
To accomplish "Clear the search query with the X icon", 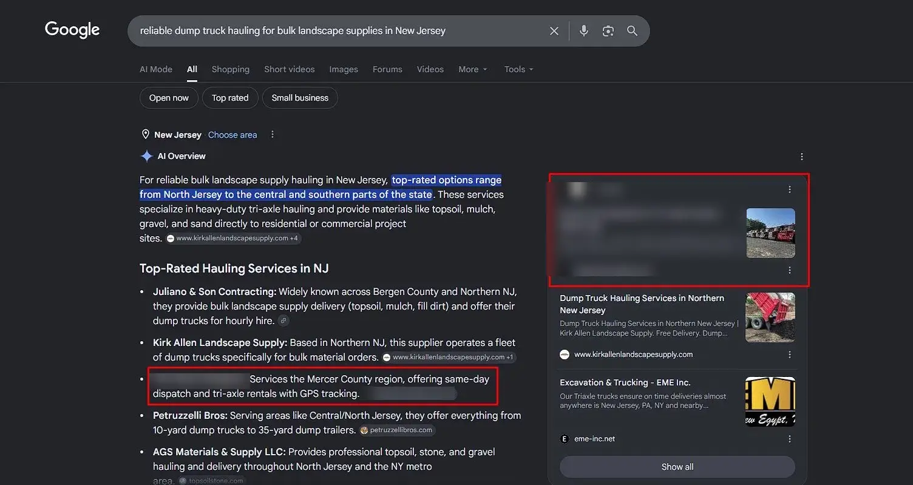I will 554,31.
